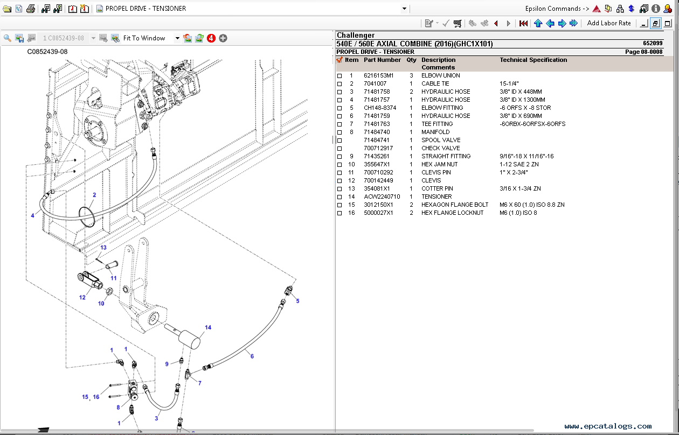The image size is (679, 435).
Task: Click the blue up arrow navigation
Action: pyautogui.click(x=538, y=23)
